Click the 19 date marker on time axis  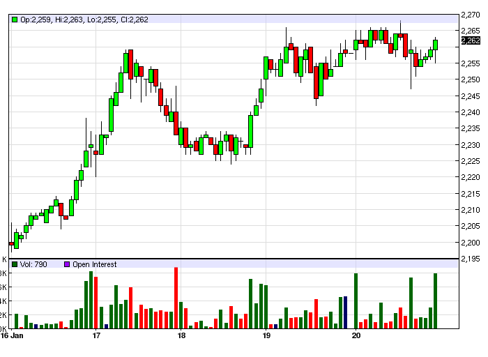click(x=266, y=336)
